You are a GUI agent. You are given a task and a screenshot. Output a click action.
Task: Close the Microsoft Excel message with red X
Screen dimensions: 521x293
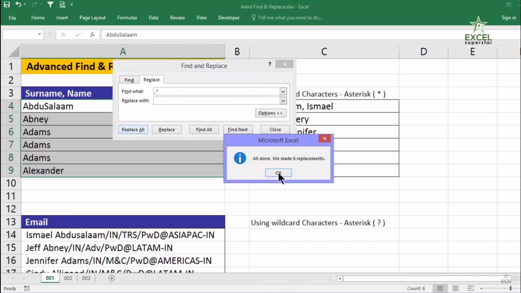pos(325,139)
